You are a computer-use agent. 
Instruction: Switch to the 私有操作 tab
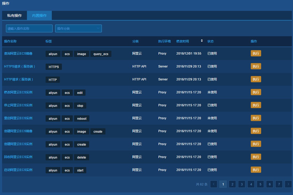[x=15, y=16]
